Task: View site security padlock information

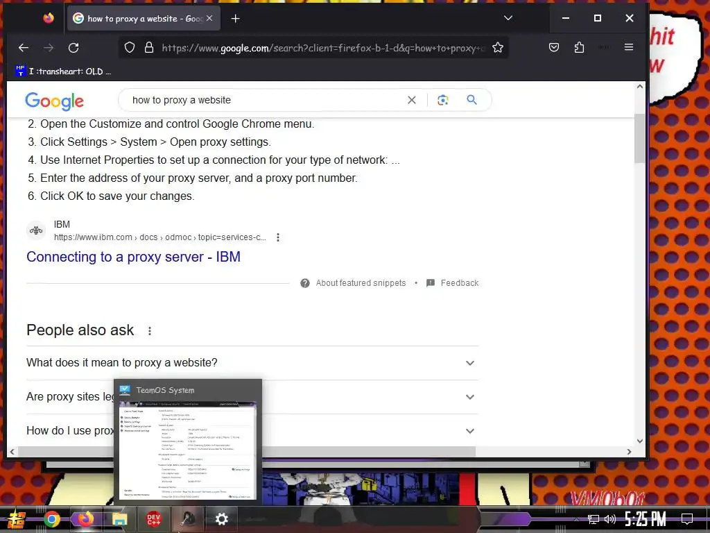Action: point(149,48)
